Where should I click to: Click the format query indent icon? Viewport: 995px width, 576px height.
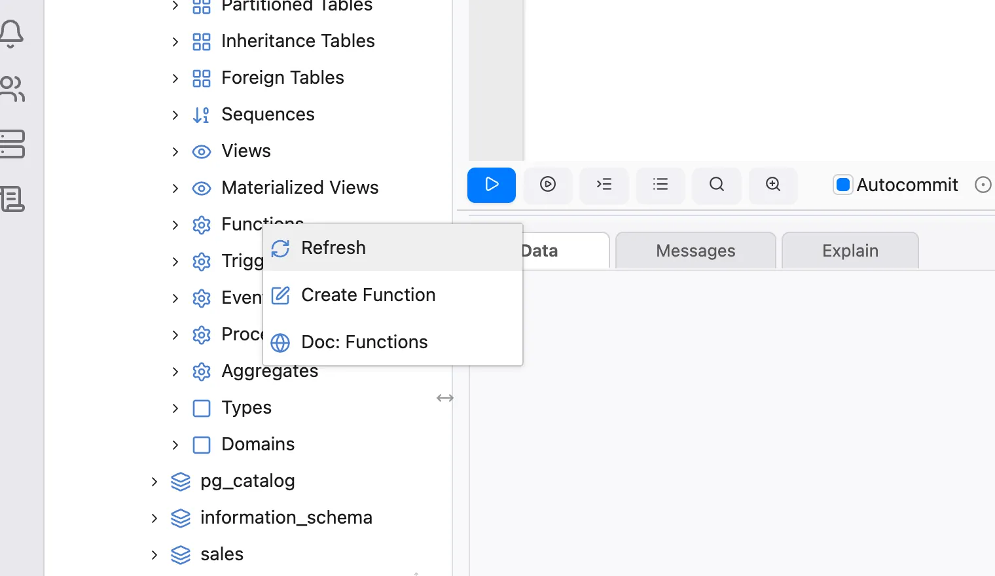pos(604,185)
